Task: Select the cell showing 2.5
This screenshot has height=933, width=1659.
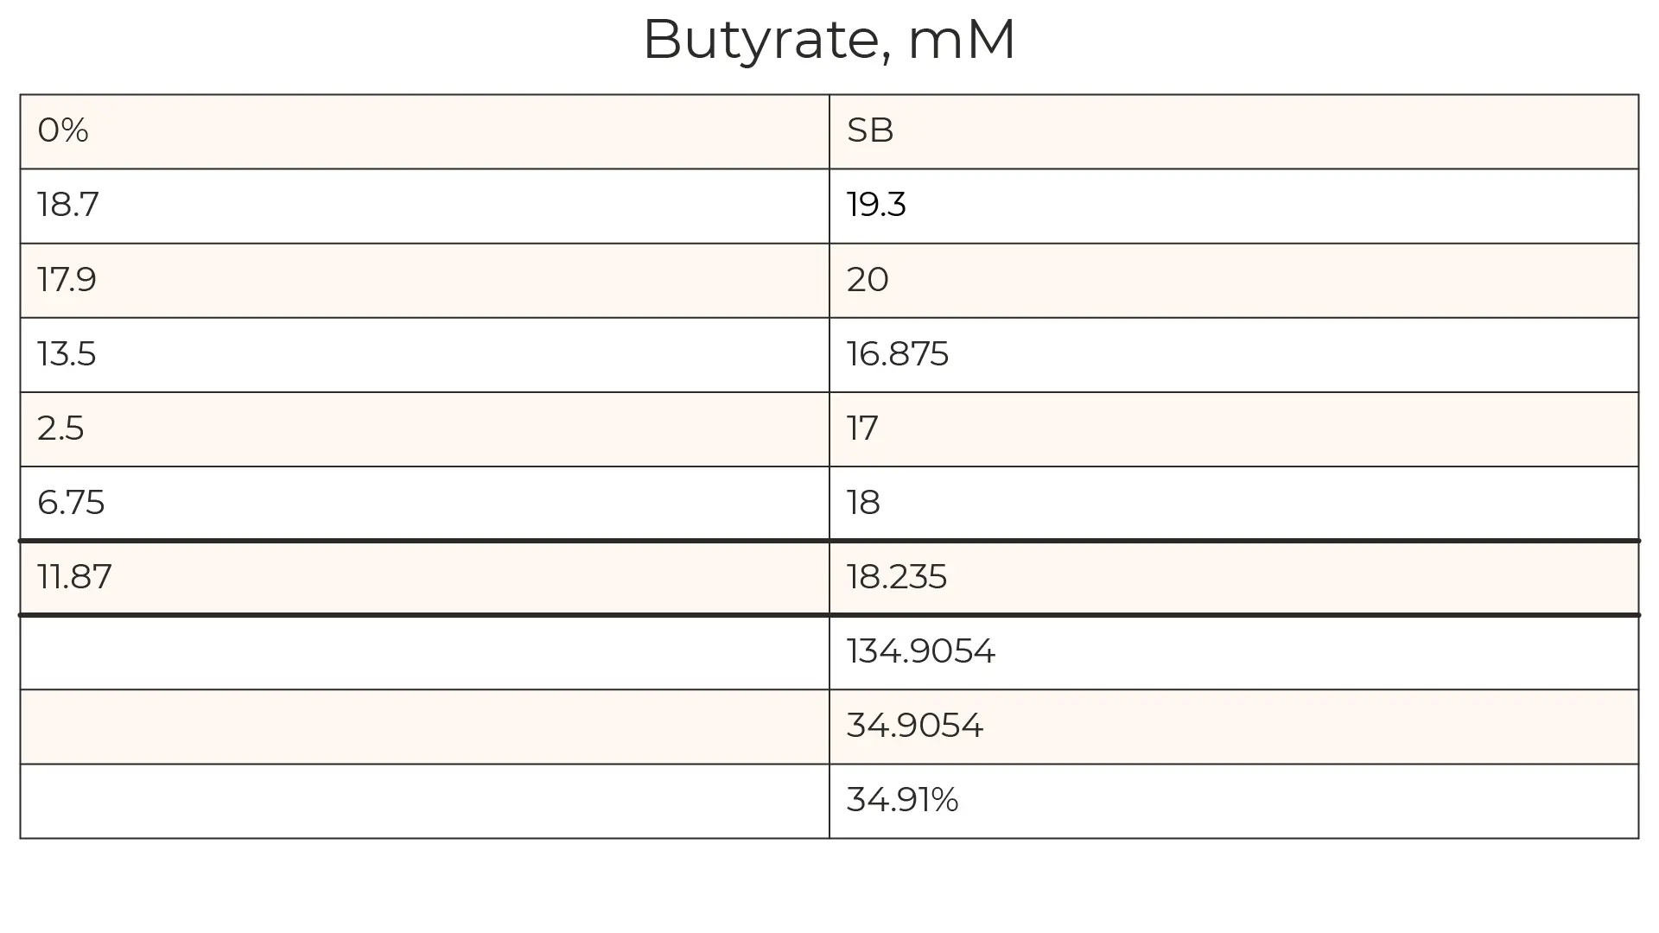Action: pyautogui.click(x=423, y=428)
